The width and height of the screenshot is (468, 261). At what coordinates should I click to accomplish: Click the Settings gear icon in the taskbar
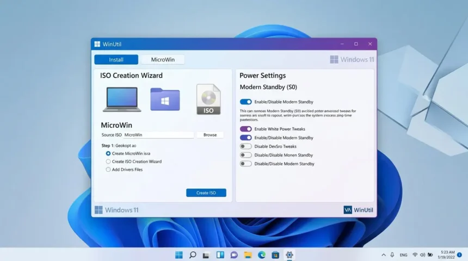tap(290, 254)
